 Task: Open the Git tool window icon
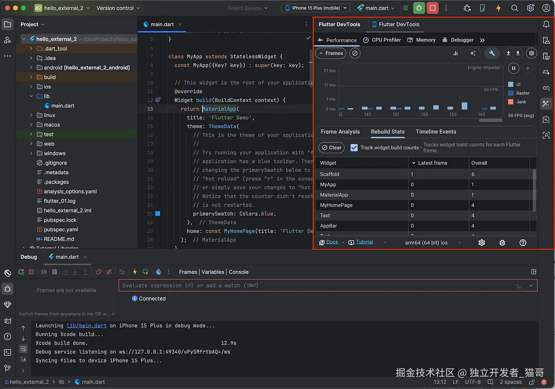coord(8,368)
